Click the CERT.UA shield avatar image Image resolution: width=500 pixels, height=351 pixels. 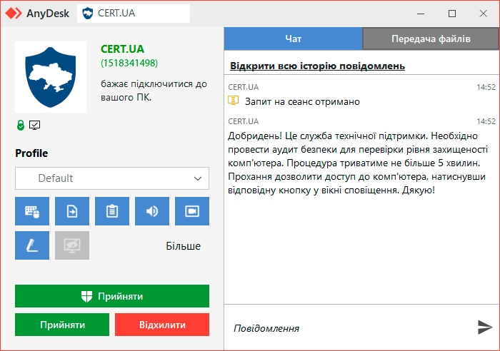(x=51, y=77)
